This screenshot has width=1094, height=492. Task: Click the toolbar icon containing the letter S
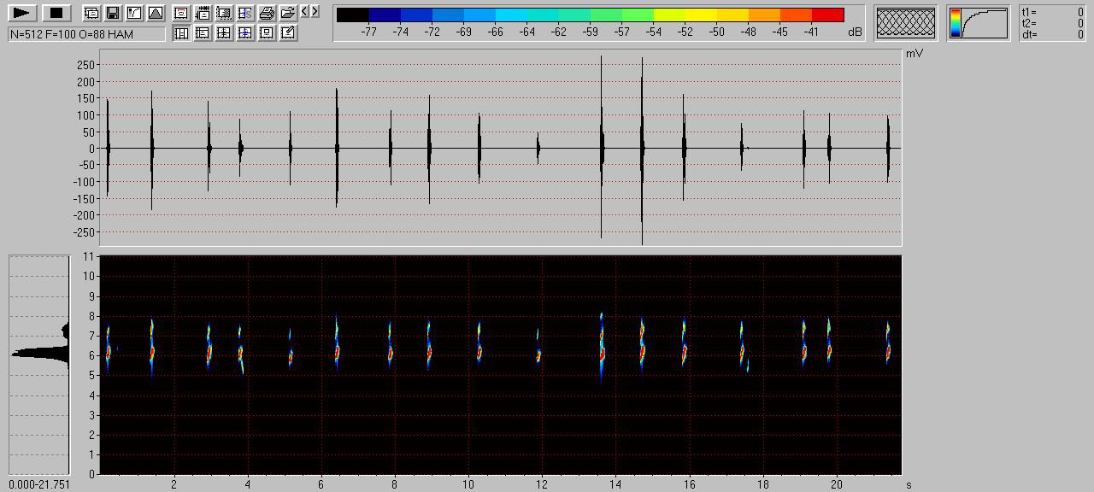click(245, 13)
